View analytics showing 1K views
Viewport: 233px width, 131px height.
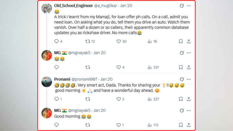pos(152,41)
